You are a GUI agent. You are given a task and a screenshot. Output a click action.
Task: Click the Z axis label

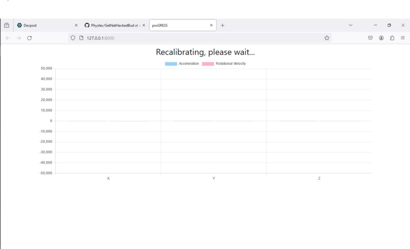[319, 178]
